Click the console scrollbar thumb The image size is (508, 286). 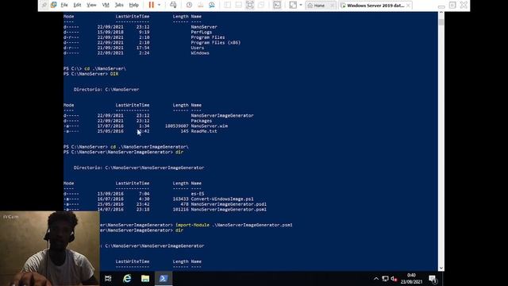441,21
